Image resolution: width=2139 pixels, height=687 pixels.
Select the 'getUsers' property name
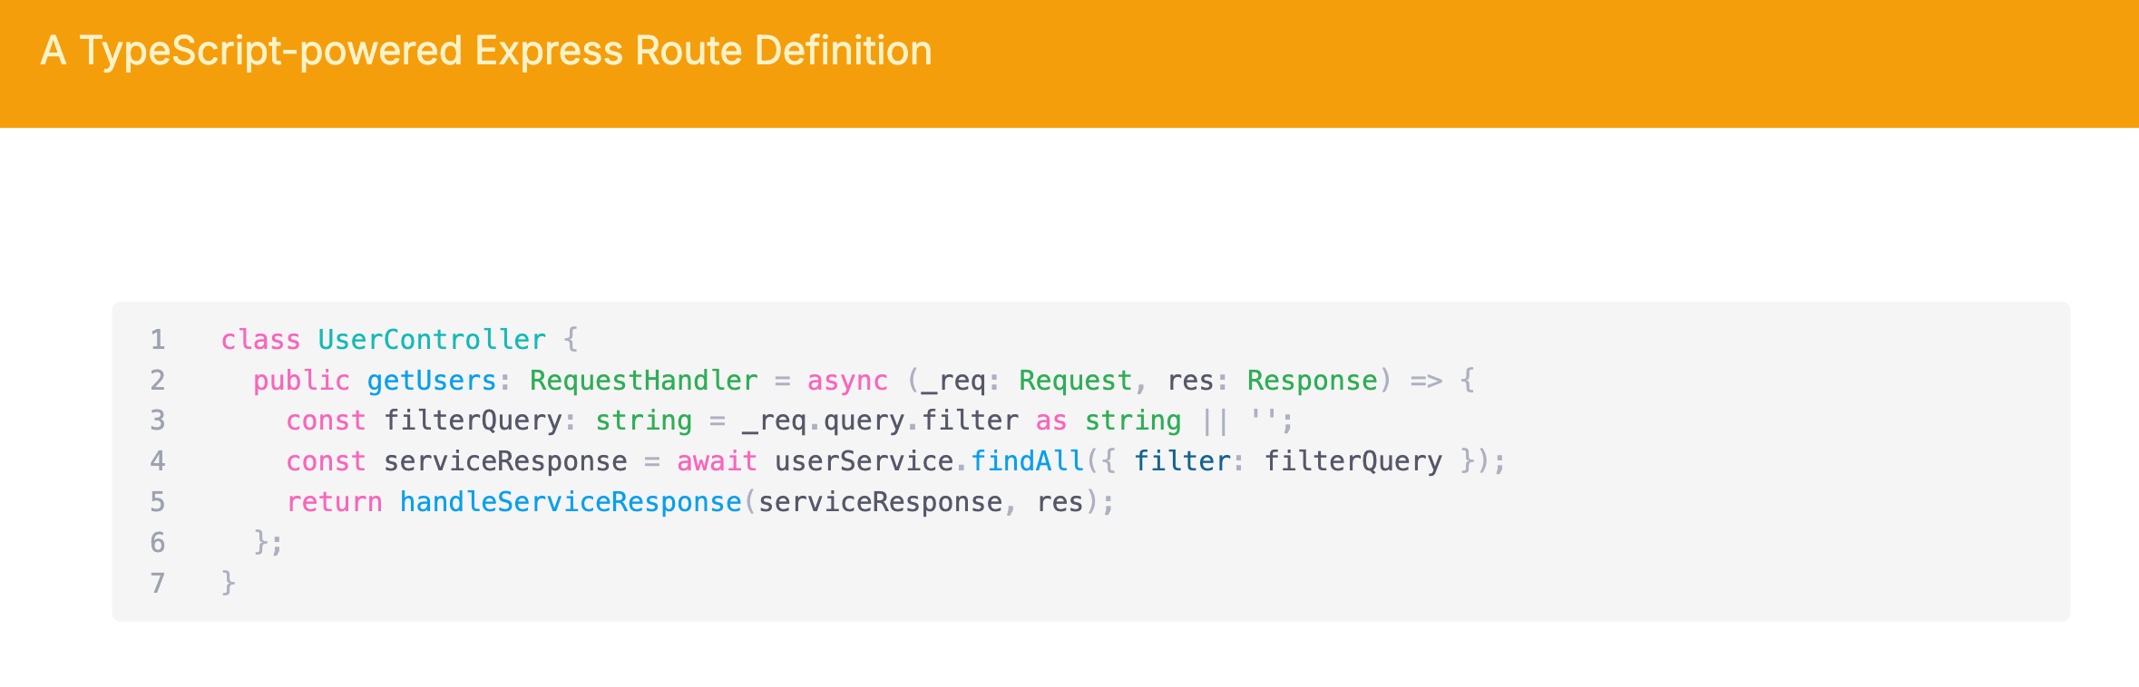431,381
